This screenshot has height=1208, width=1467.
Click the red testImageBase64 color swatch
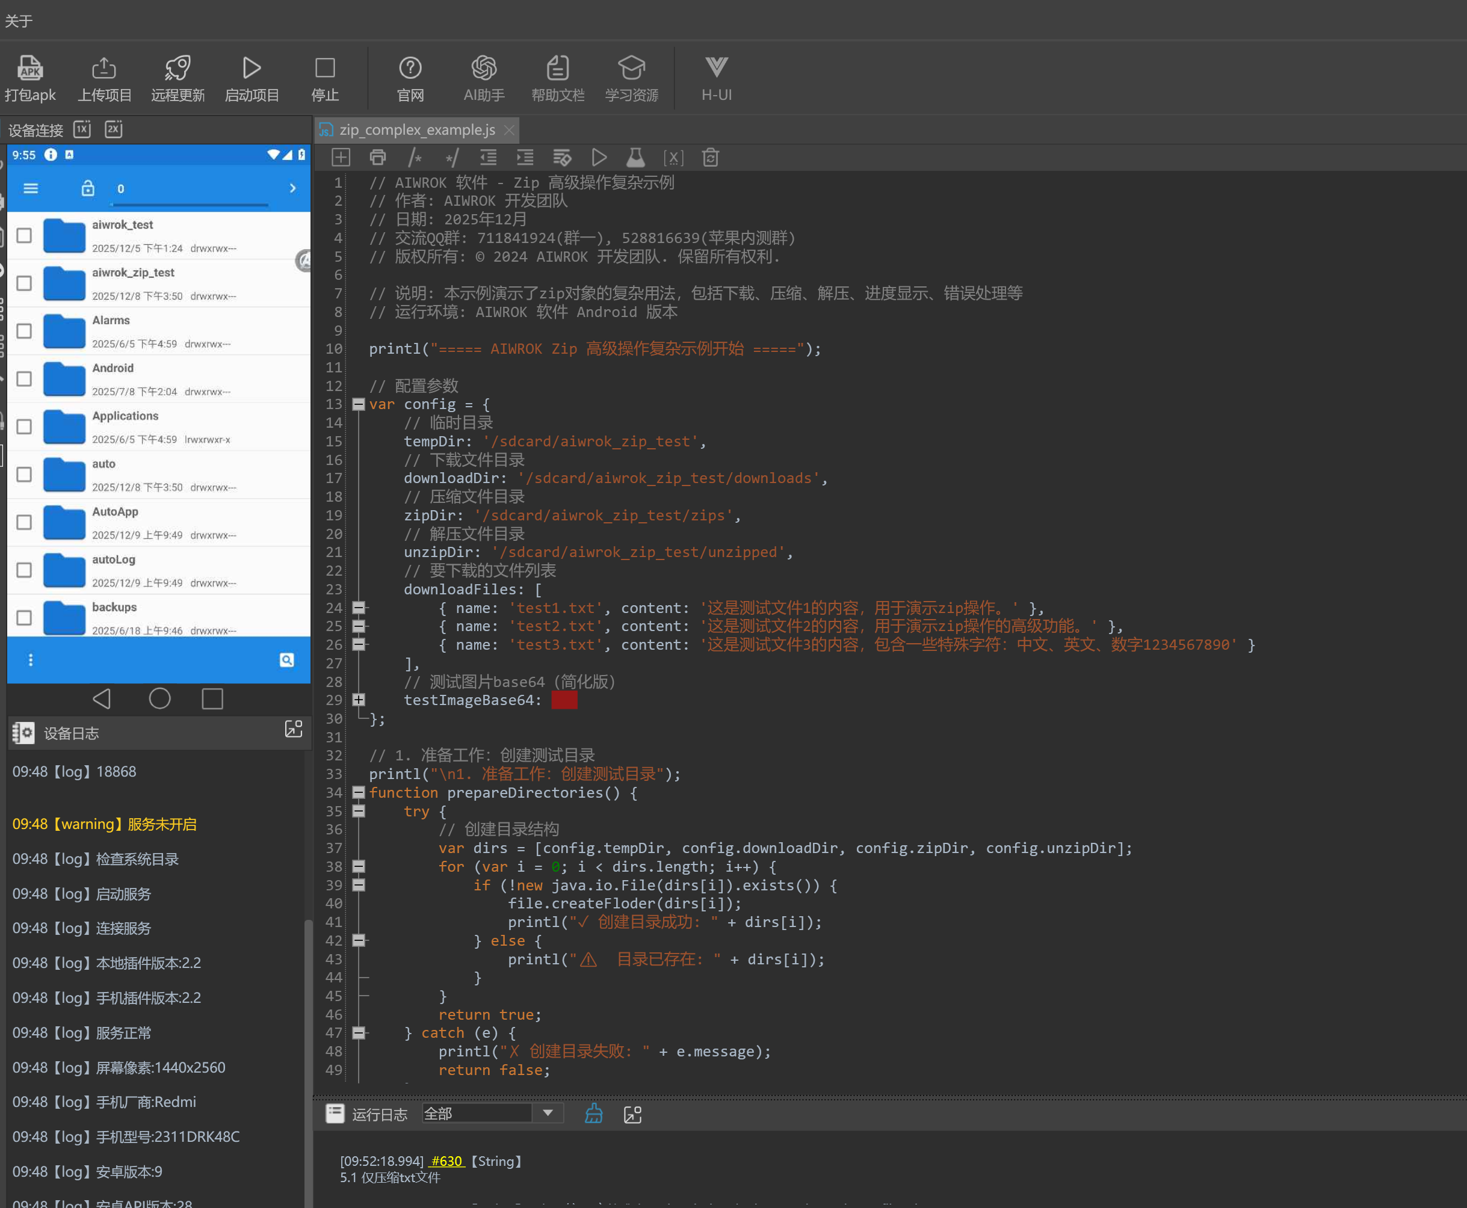pyautogui.click(x=564, y=700)
